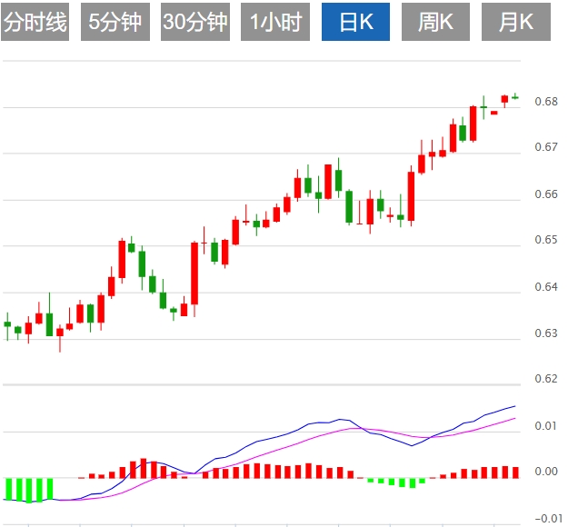
Task: Switch to the 分时线 tab
Action: pos(35,23)
